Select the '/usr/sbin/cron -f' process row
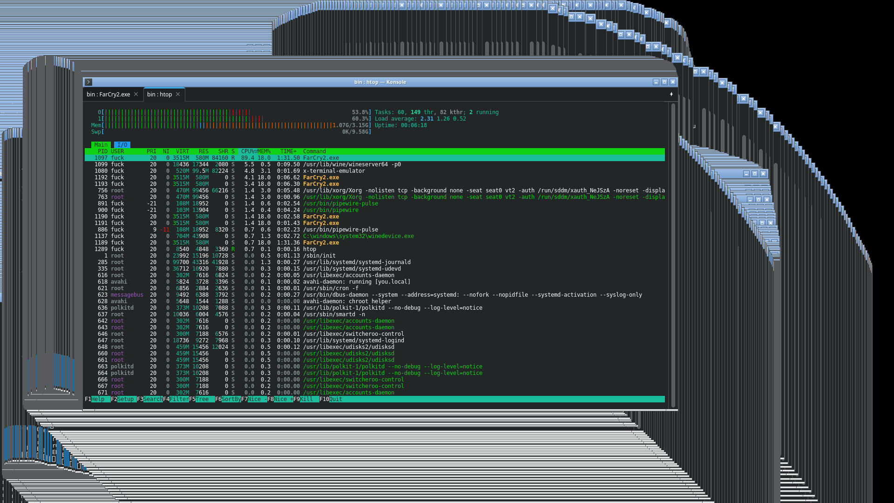The width and height of the screenshot is (894, 503). pos(375,288)
